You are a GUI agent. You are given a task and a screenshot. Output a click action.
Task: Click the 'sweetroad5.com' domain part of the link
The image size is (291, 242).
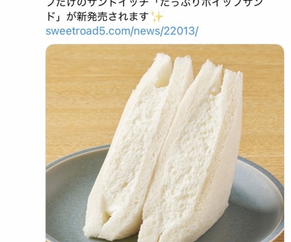coord(89,31)
